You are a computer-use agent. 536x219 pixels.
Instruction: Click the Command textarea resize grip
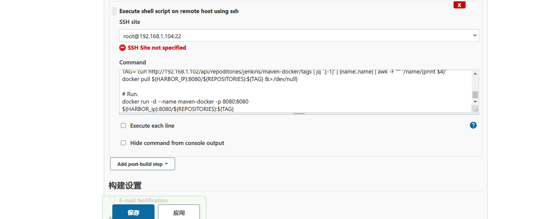475,109
